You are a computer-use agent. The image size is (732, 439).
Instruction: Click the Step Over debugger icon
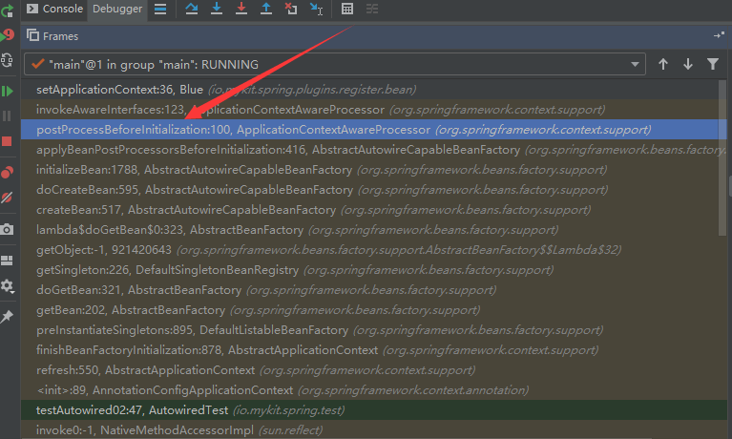tap(192, 9)
